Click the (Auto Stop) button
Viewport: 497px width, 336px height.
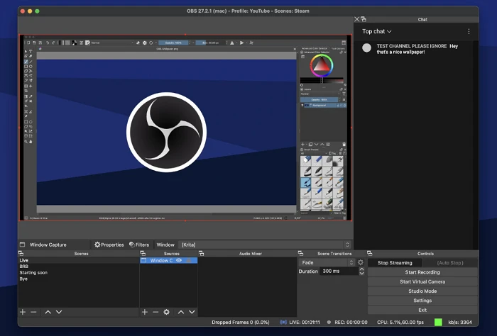pos(450,262)
